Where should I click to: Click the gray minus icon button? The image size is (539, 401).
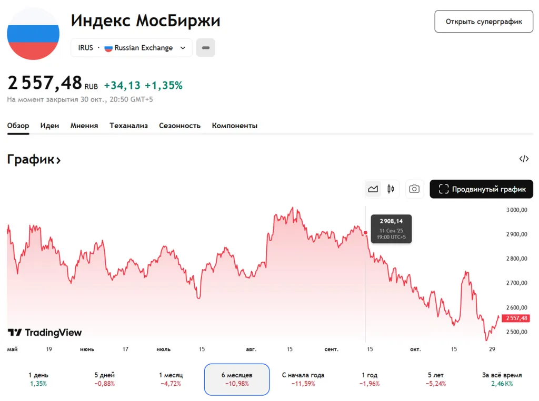tap(206, 48)
